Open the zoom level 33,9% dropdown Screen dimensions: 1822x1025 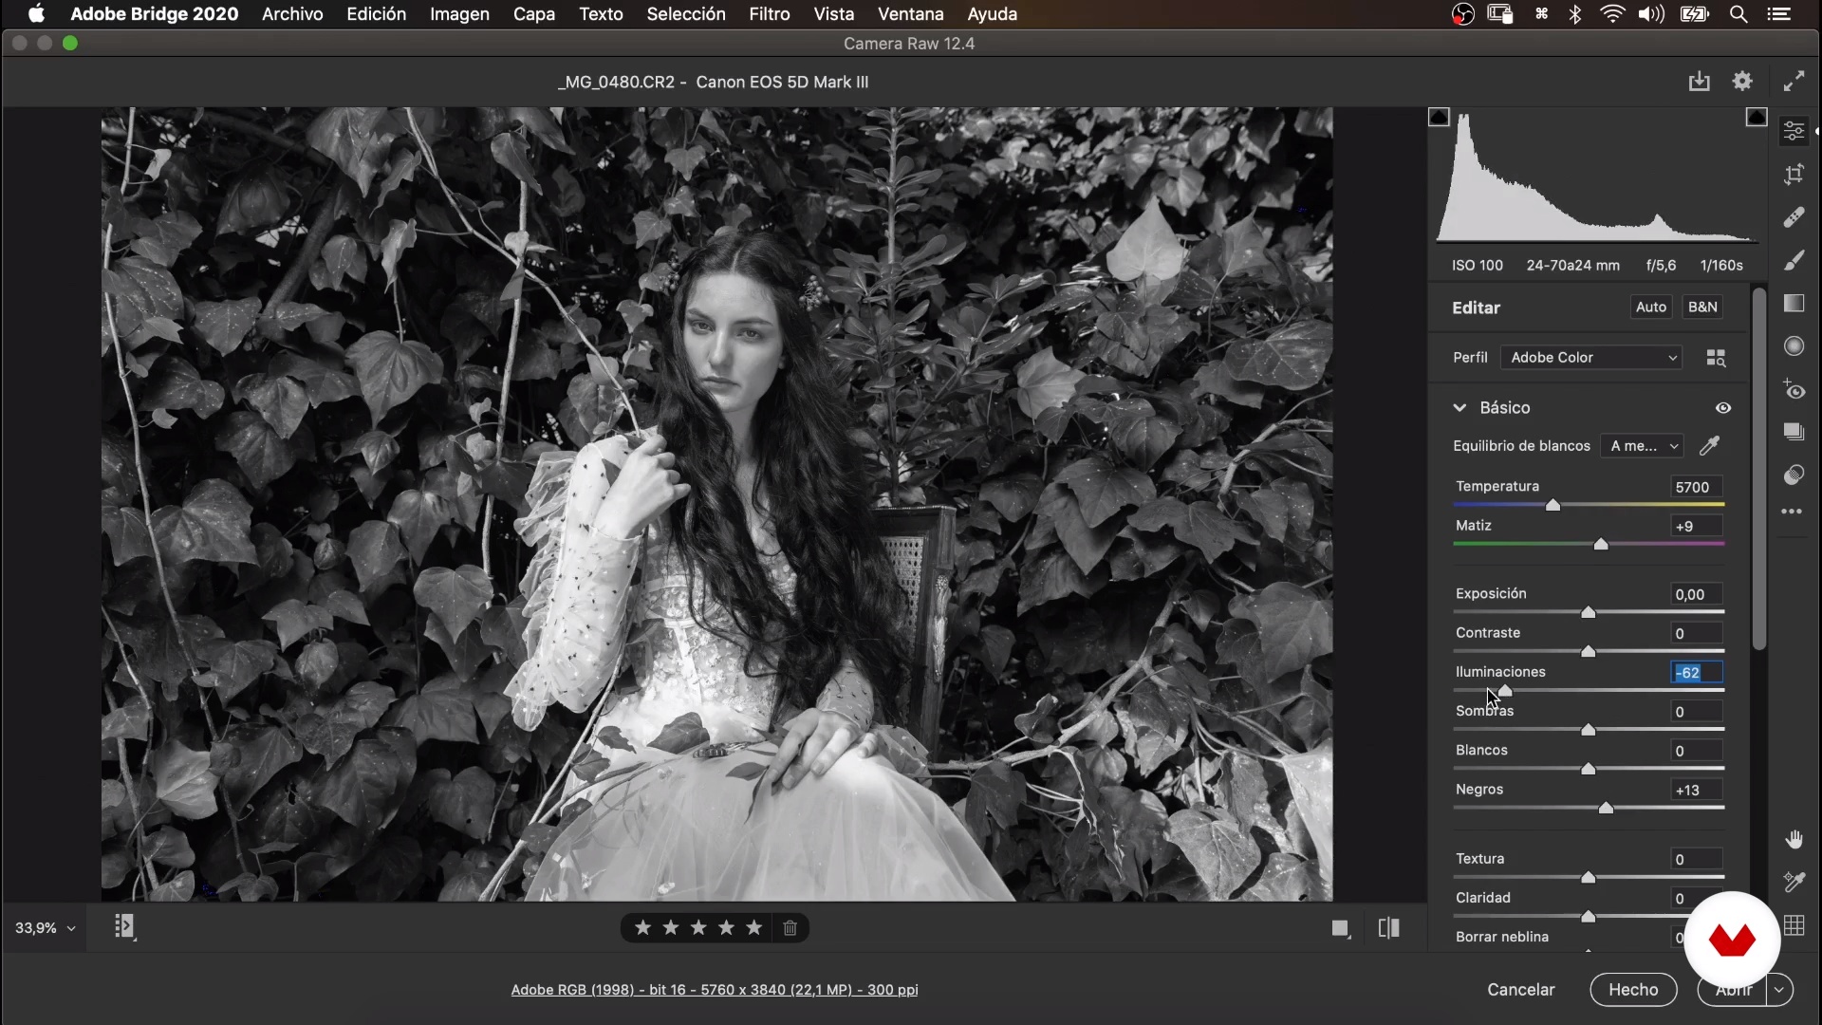45,928
